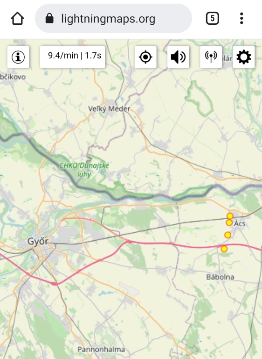This screenshot has height=359, width=262.
Task: Tap the Pannonhalma town label
Action: pos(101,349)
